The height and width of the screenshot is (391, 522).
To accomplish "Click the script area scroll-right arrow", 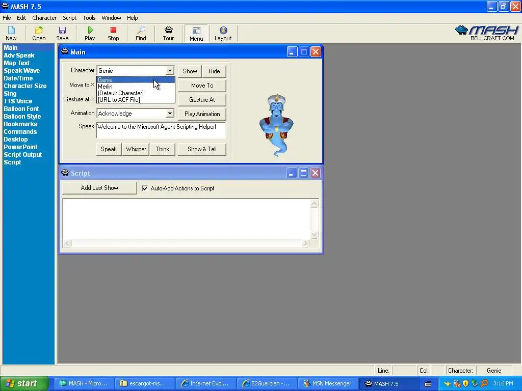I will (x=305, y=243).
